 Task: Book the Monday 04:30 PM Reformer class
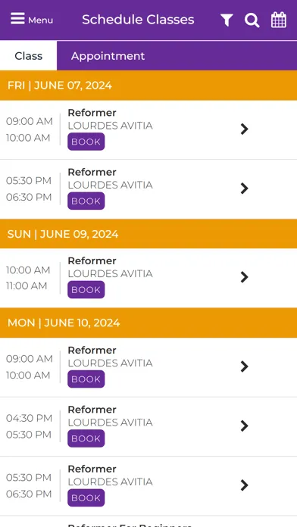(86, 438)
